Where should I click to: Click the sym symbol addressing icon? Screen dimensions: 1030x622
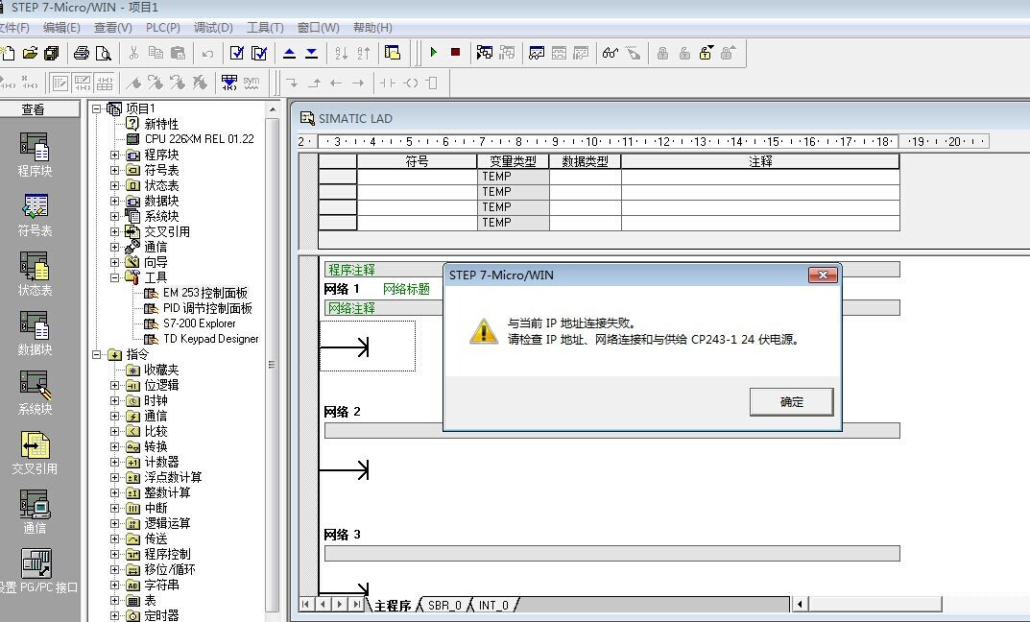coord(252,83)
